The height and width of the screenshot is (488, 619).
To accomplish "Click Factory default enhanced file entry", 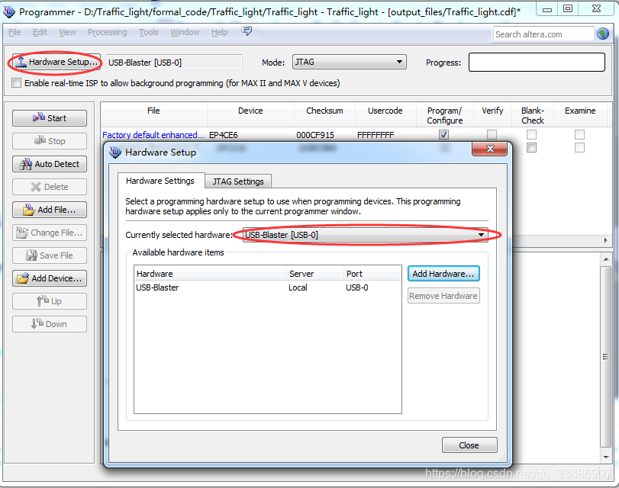I will tap(153, 135).
